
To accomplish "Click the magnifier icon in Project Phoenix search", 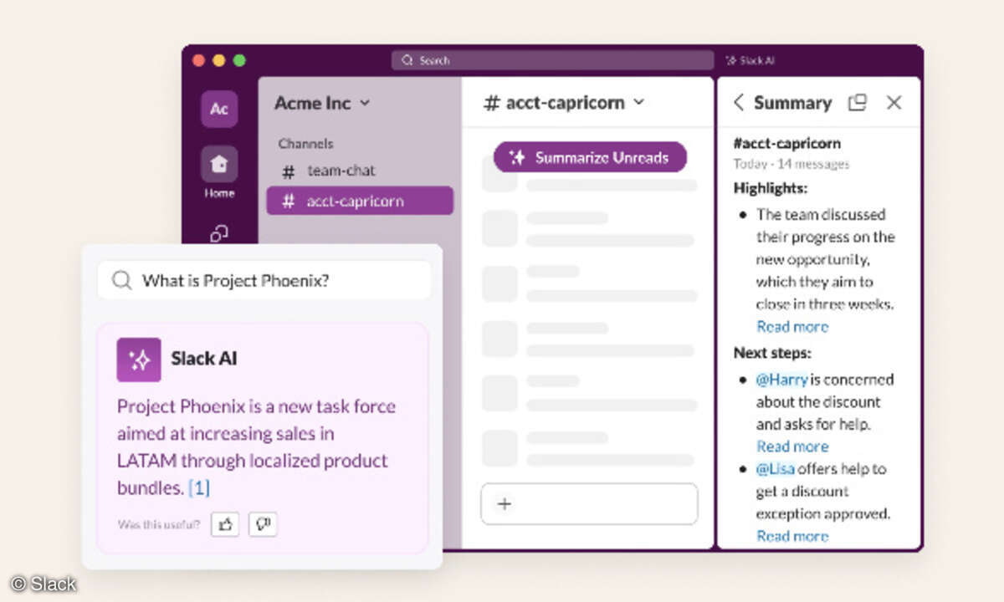I will [122, 281].
